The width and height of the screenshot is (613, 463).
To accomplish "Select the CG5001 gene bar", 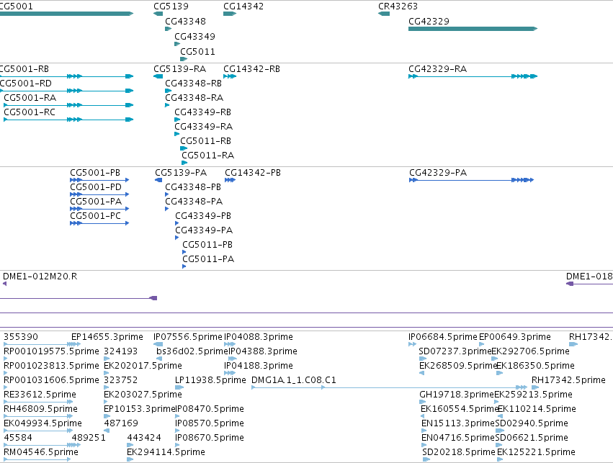I will tap(66, 14).
